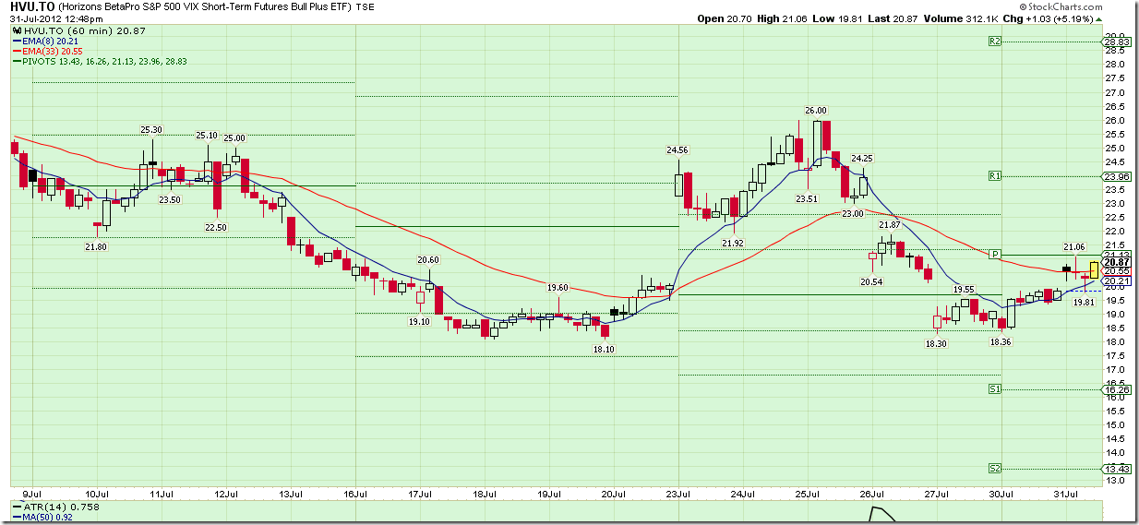Click the 13.43 S2 price tag
The height and width of the screenshot is (525, 1139).
(x=1118, y=468)
